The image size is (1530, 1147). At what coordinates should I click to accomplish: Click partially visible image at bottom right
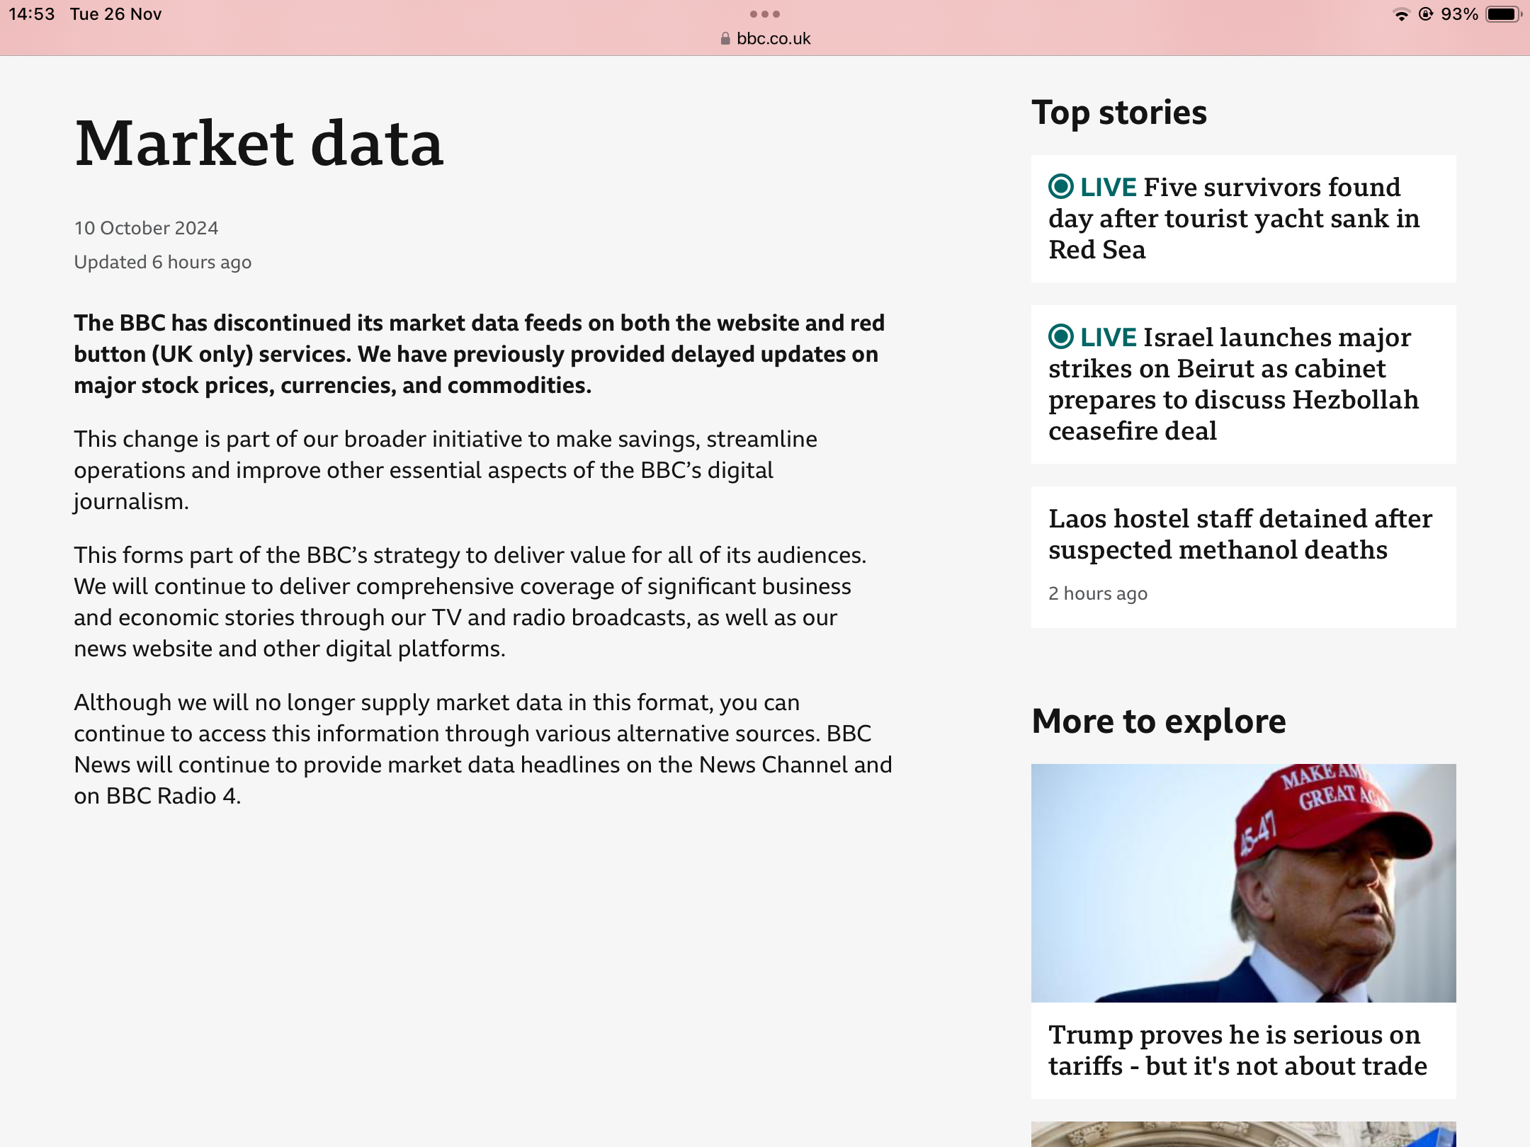[1243, 1134]
